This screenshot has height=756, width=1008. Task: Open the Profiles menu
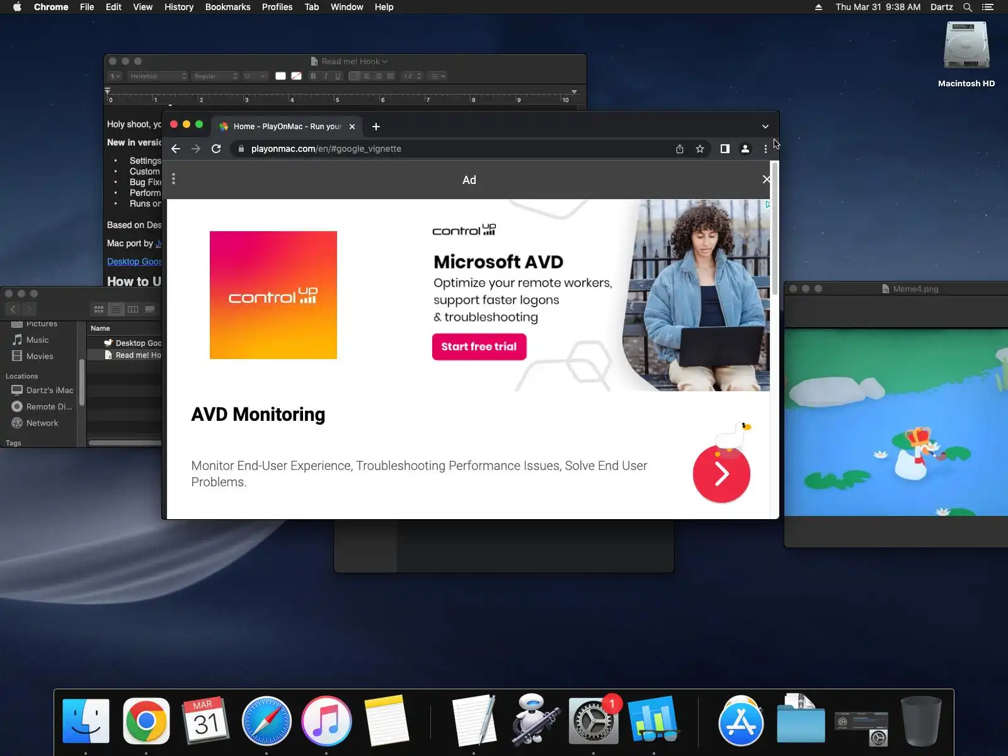coord(277,7)
